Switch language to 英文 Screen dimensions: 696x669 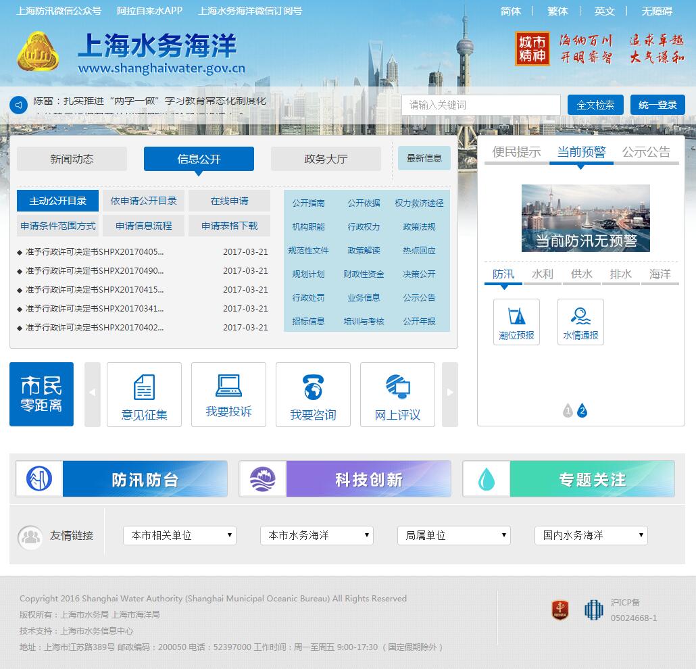605,11
